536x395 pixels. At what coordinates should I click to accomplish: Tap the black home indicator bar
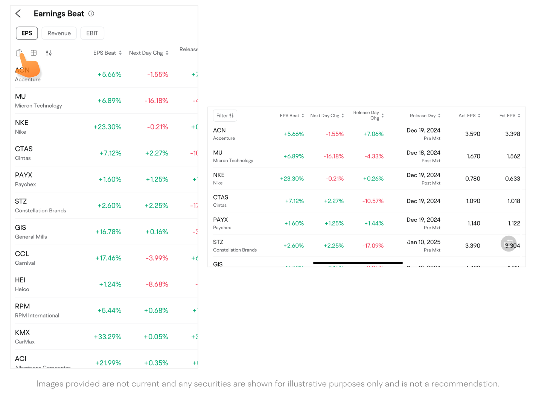click(358, 263)
